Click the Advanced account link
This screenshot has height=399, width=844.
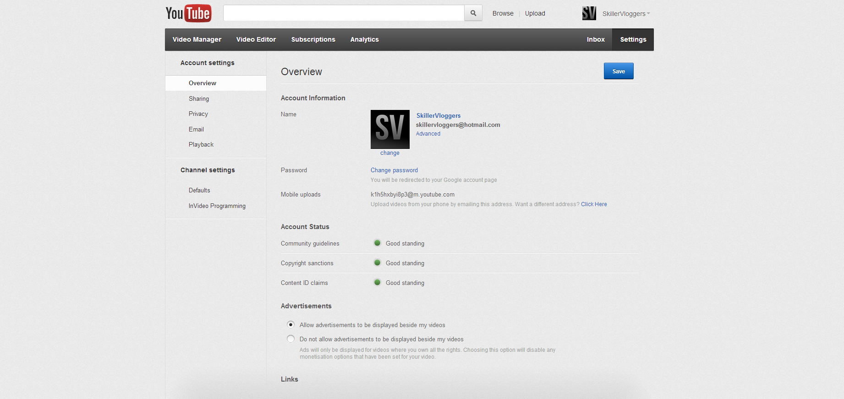[x=428, y=134]
